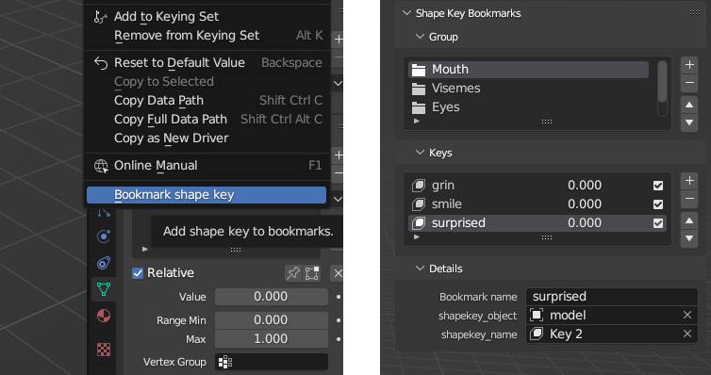Select the surprised key row
The height and width of the screenshot is (375, 711).
click(x=537, y=223)
